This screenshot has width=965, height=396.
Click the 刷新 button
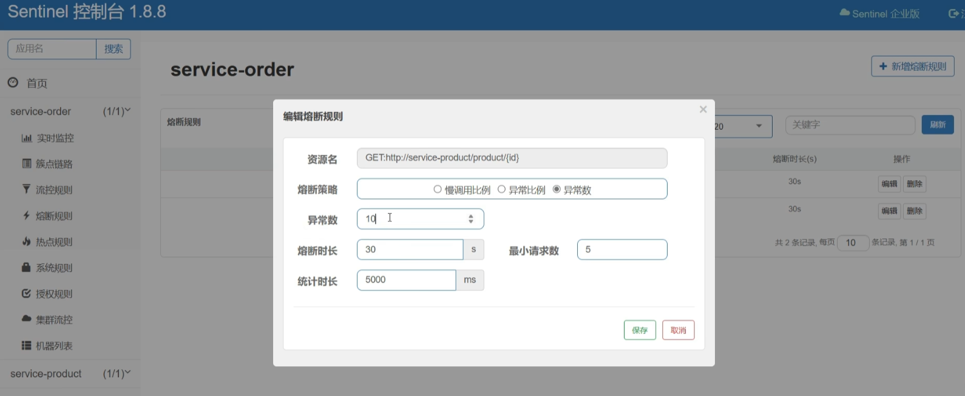[x=938, y=124]
